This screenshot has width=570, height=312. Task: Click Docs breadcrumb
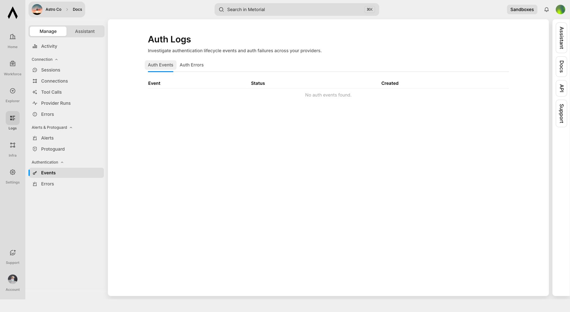pos(77,9)
